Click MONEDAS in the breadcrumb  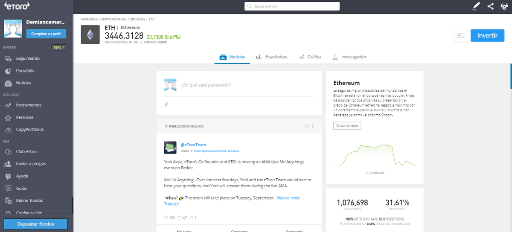(x=137, y=20)
